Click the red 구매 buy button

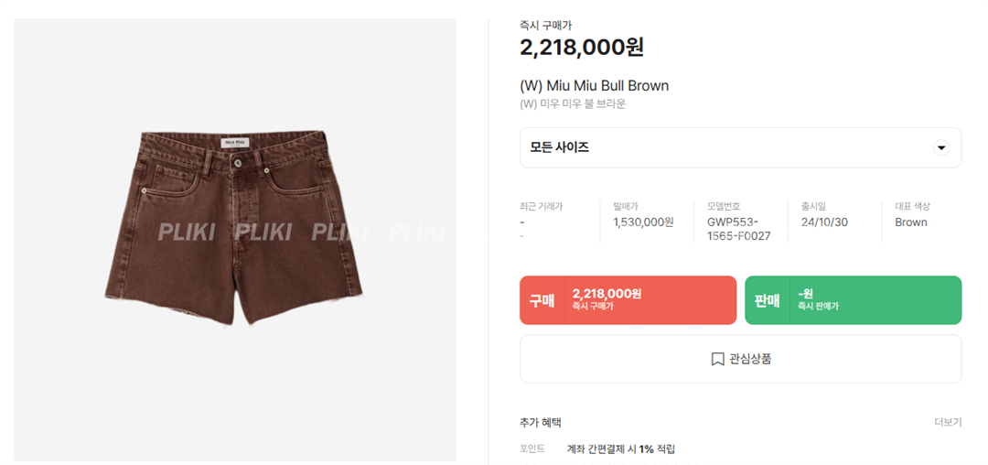(x=628, y=300)
